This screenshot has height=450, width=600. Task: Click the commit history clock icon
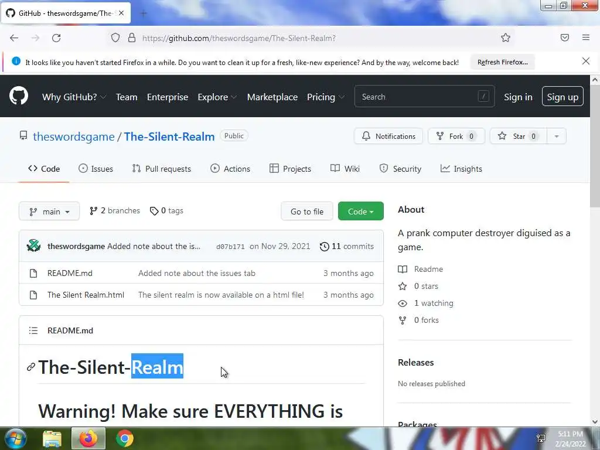coord(324,247)
